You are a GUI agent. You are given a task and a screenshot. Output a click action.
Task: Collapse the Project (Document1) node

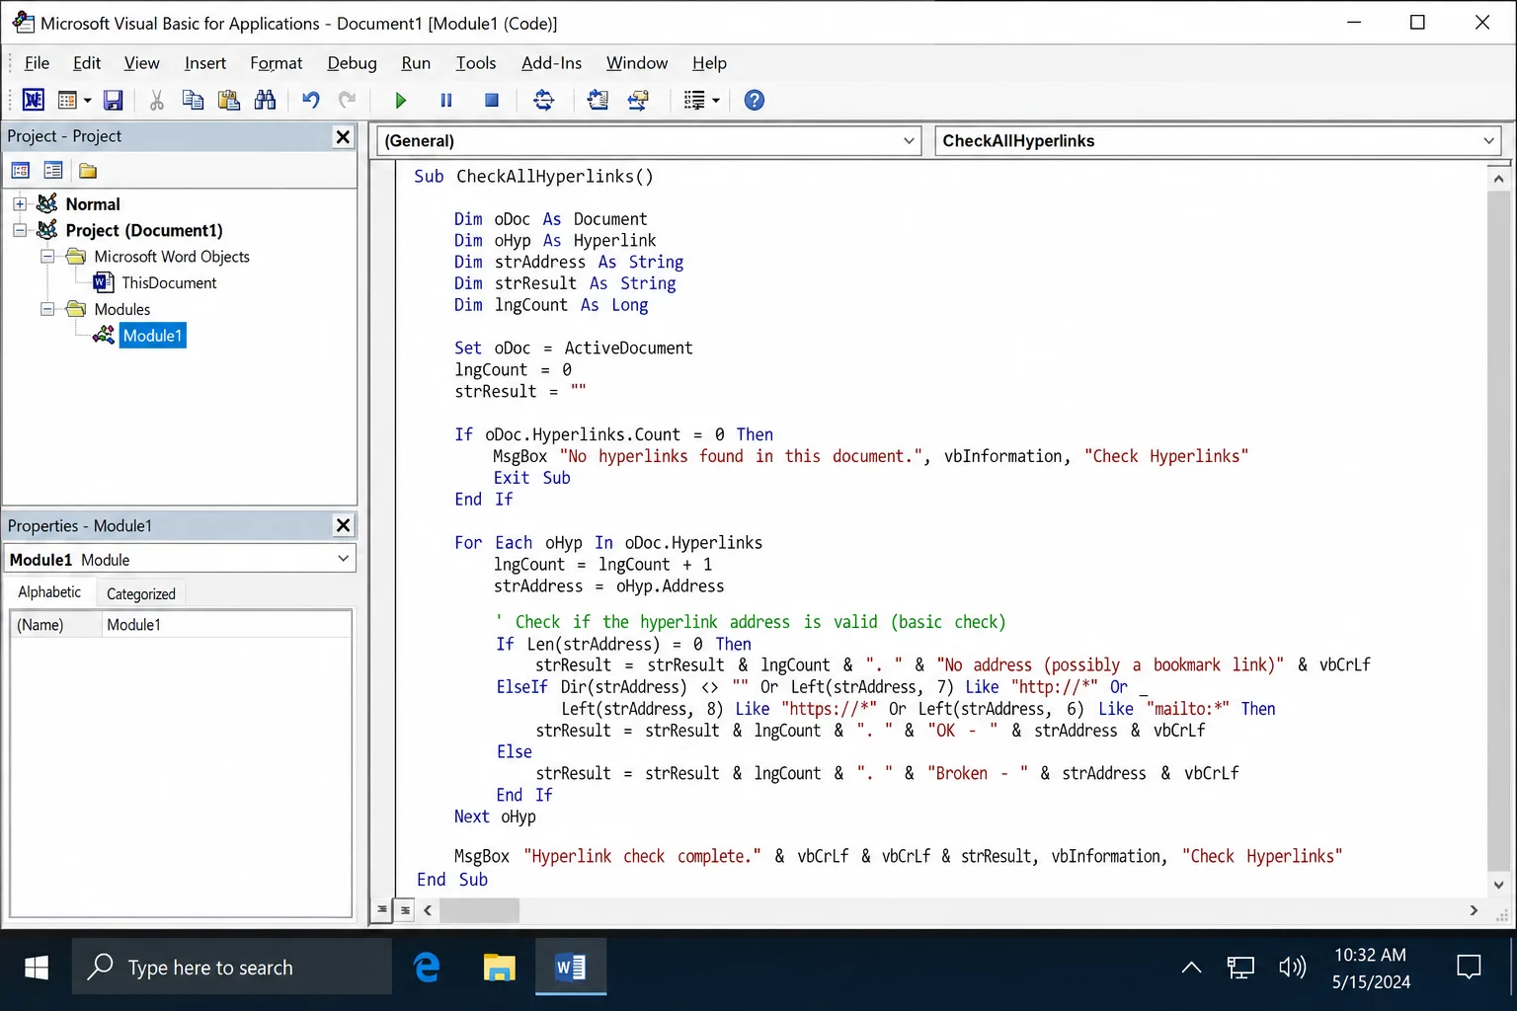19,230
